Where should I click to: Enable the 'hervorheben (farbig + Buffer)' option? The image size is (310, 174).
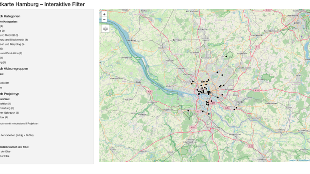pos(17,135)
